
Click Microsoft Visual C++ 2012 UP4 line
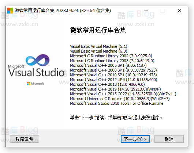pos(113,80)
